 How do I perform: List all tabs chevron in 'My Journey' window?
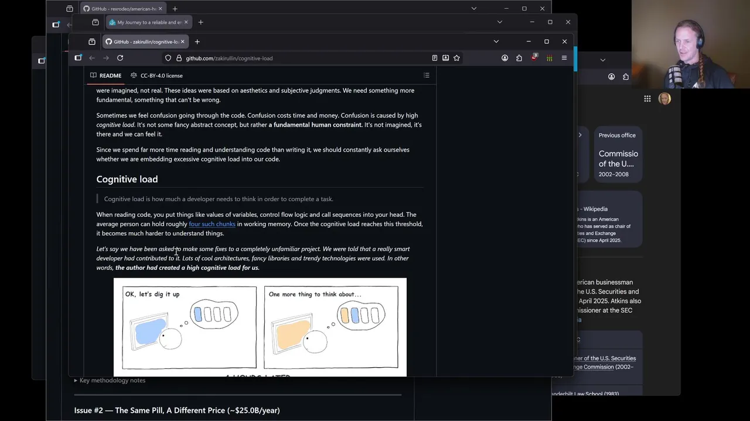pos(500,22)
